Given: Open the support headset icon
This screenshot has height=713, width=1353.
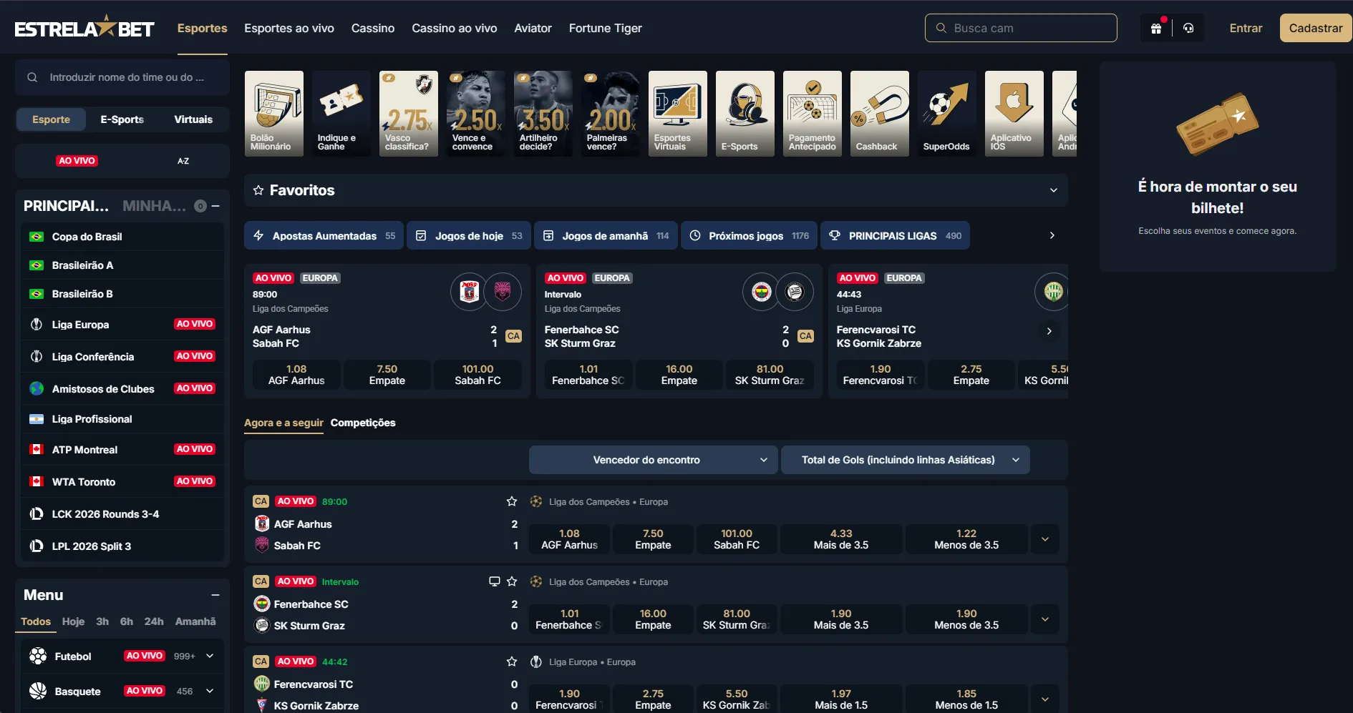Looking at the screenshot, I should click(x=1188, y=29).
